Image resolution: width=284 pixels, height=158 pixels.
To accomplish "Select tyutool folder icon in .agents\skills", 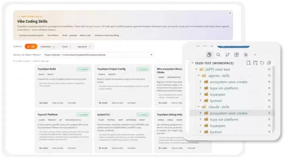I will [x=206, y=100].
